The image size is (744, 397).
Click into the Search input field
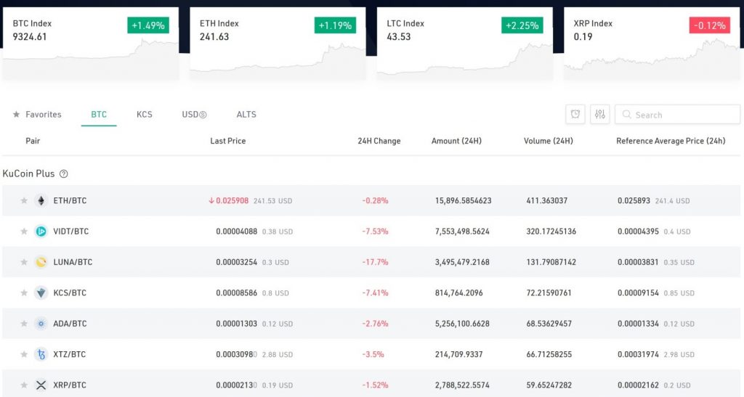tap(678, 115)
